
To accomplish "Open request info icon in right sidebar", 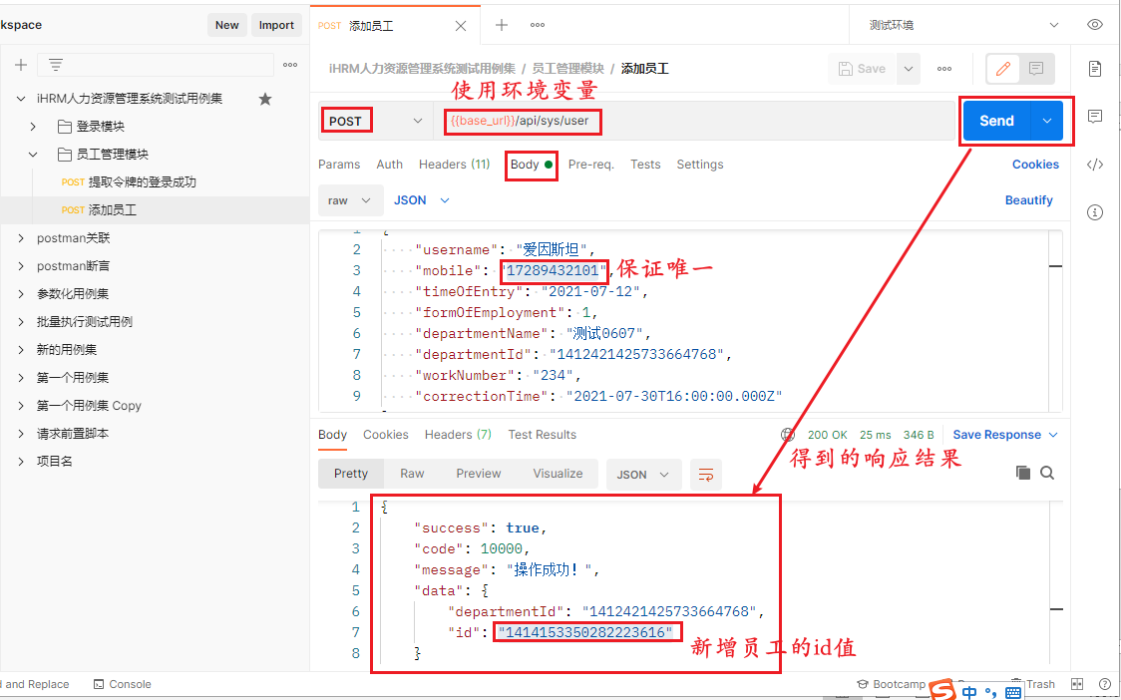I will click(x=1094, y=212).
